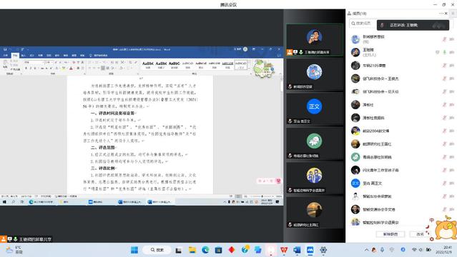457x257 pixels.
Task: Click the Bold icon in Word ribbon
Action: [26, 68]
